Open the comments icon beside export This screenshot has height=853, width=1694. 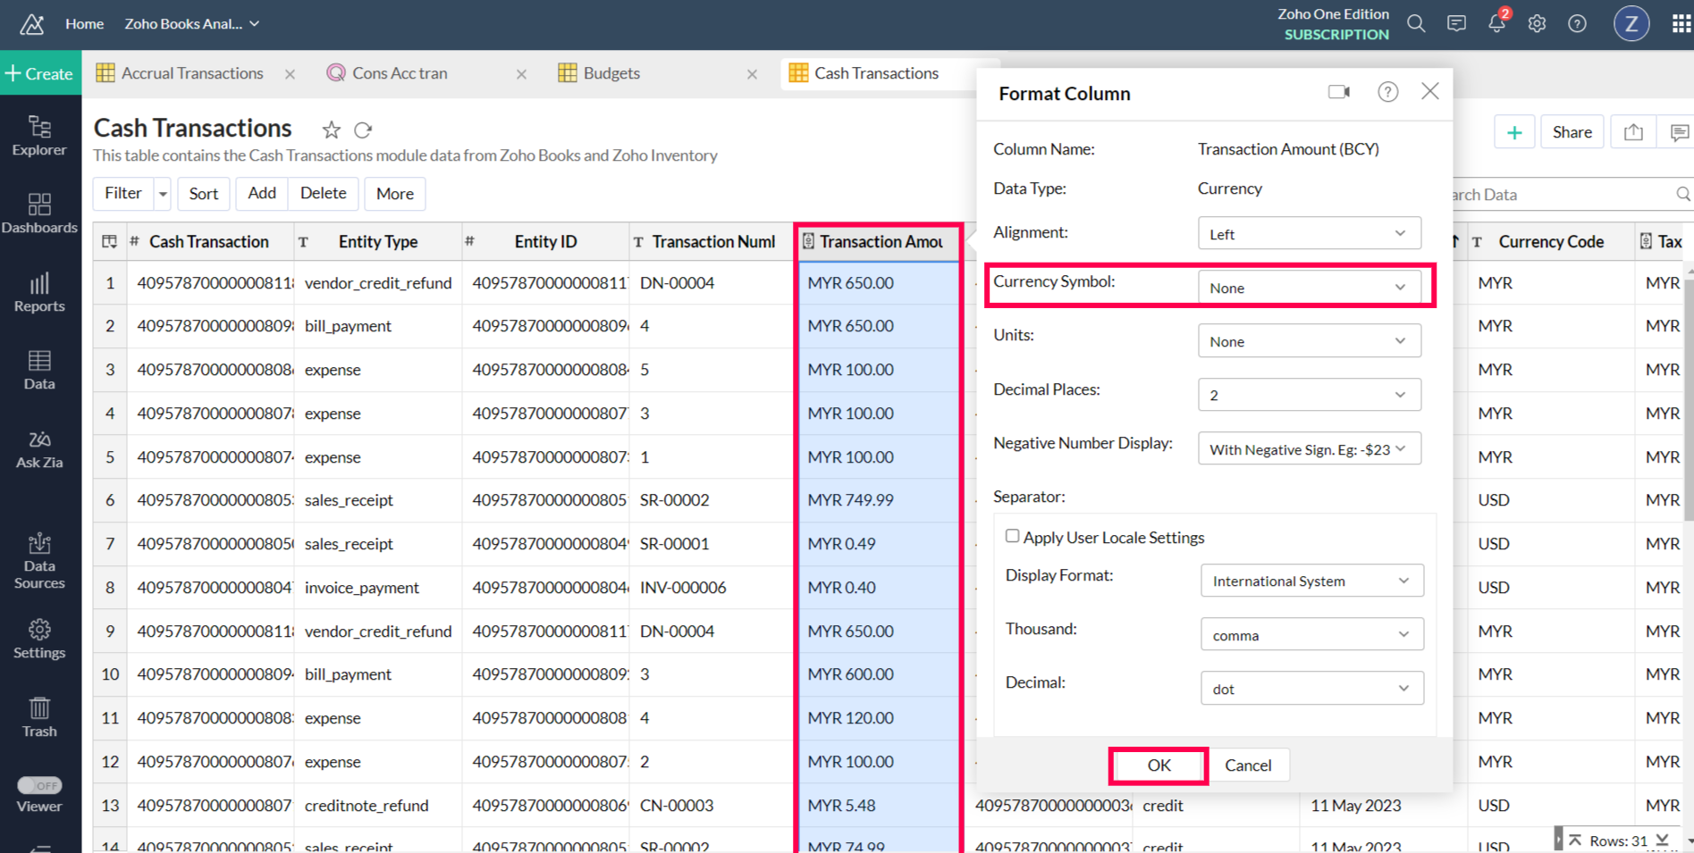point(1679,132)
